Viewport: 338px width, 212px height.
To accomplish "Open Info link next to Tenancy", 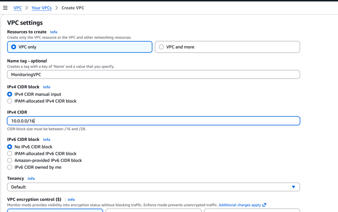I will tap(31, 179).
